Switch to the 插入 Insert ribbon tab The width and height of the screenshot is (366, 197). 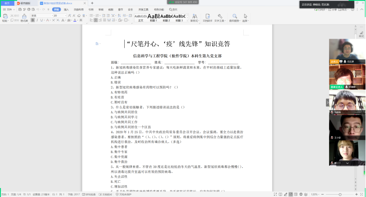coord(66,9)
